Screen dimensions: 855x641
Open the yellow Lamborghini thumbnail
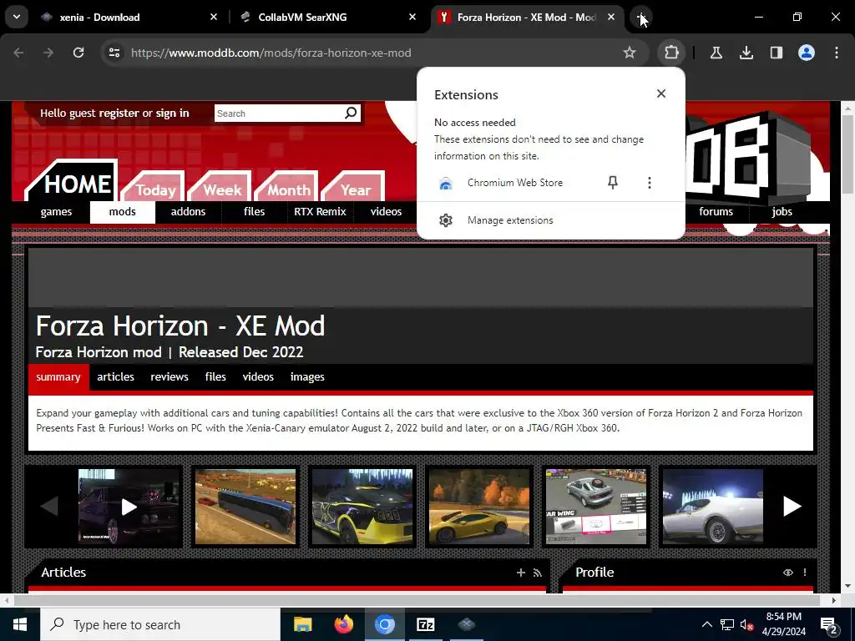click(x=479, y=507)
